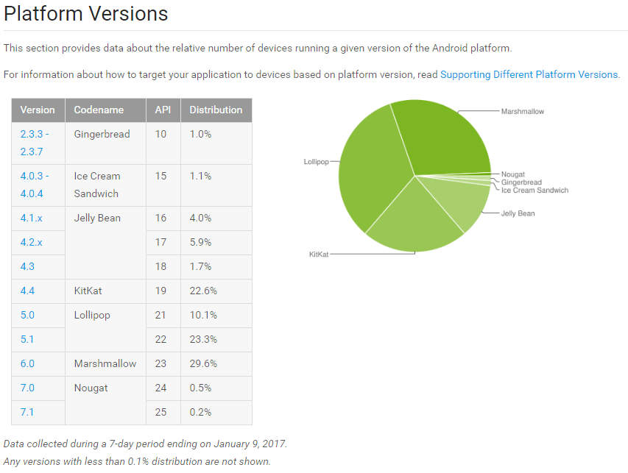The width and height of the screenshot is (628, 473).
Task: Open the 7.0 Nougat version link
Action: click(27, 388)
